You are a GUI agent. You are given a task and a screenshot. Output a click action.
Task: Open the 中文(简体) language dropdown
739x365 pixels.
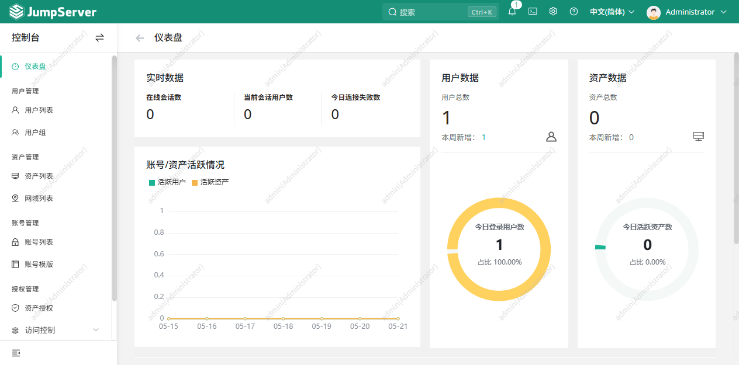[612, 12]
